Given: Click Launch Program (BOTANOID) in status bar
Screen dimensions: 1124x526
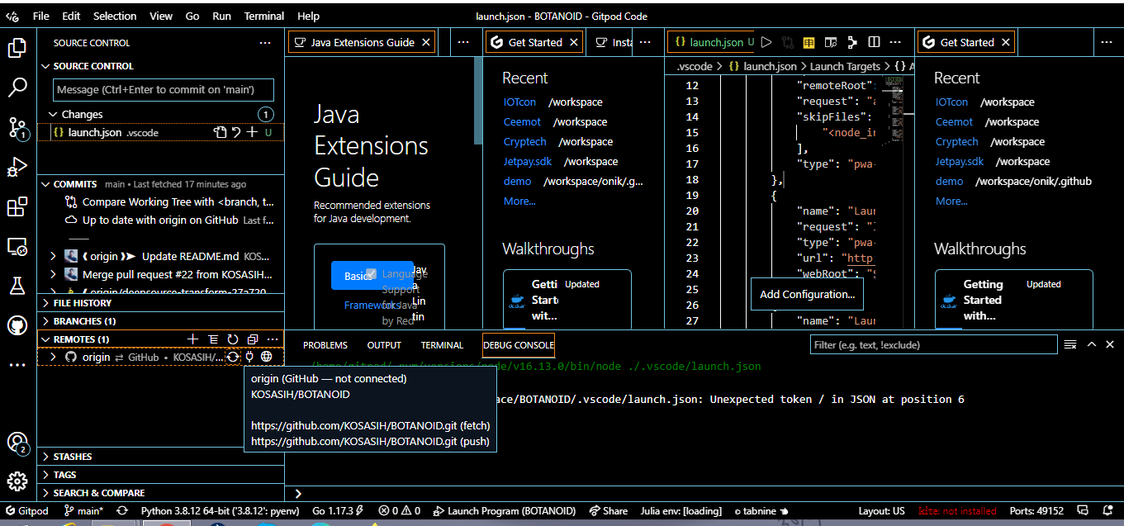Looking at the screenshot, I should 506,511.
